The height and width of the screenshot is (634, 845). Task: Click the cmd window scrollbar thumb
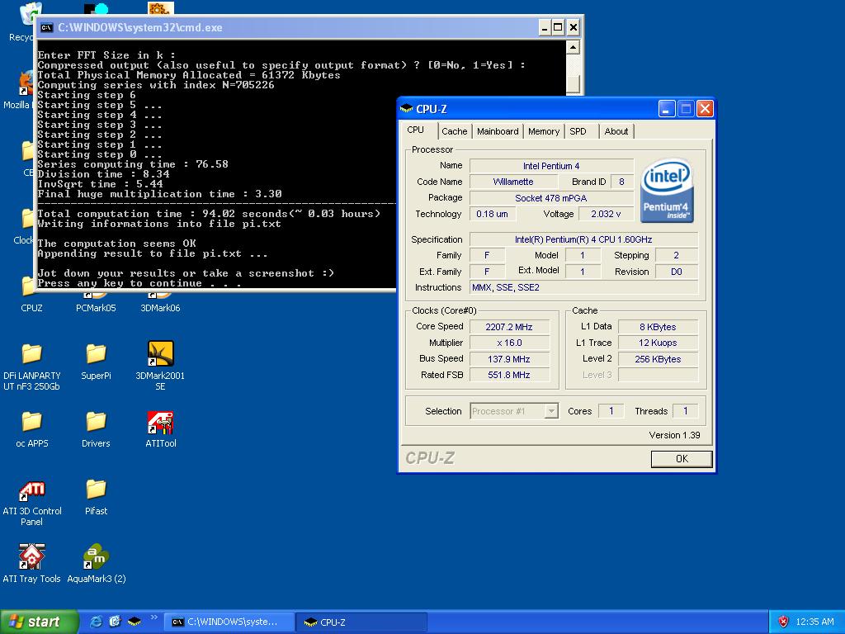573,85
